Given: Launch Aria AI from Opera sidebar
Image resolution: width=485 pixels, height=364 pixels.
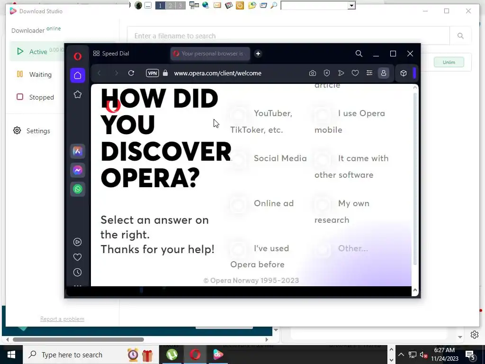Looking at the screenshot, I should pyautogui.click(x=78, y=151).
